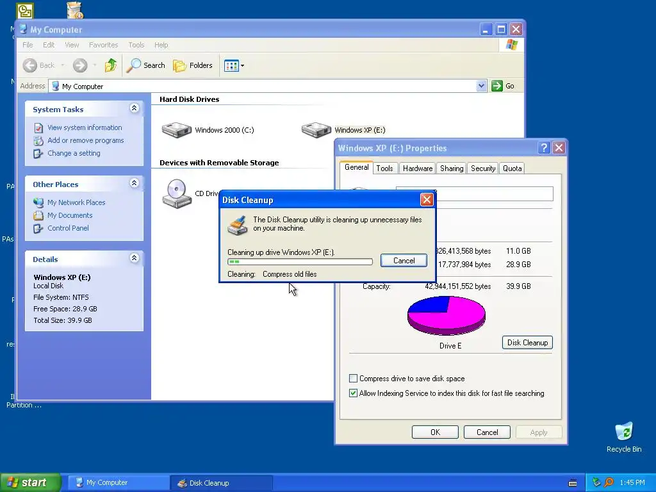The image size is (656, 492).
Task: Switch to the Hardware tab
Action: (x=418, y=168)
